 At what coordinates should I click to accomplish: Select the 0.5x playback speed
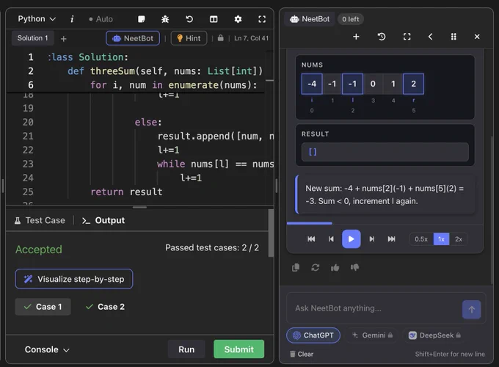[421, 239]
